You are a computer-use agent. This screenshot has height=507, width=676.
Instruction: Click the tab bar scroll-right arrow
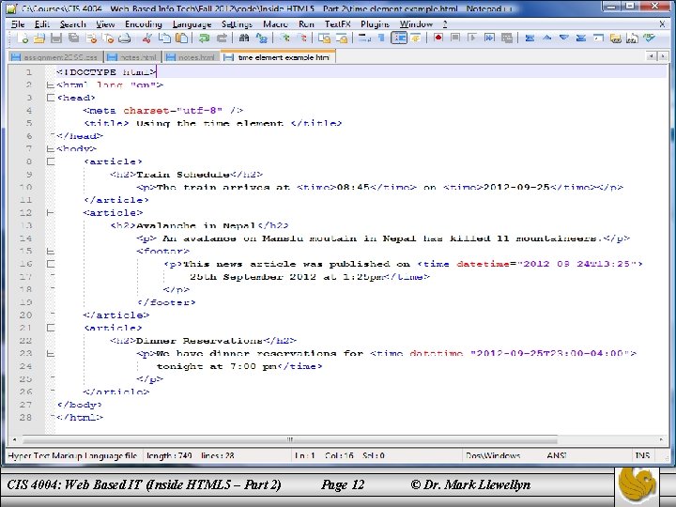point(661,56)
